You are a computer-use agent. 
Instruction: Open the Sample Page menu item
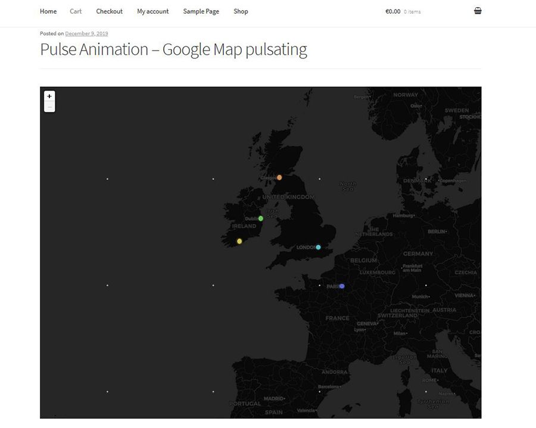tap(201, 11)
